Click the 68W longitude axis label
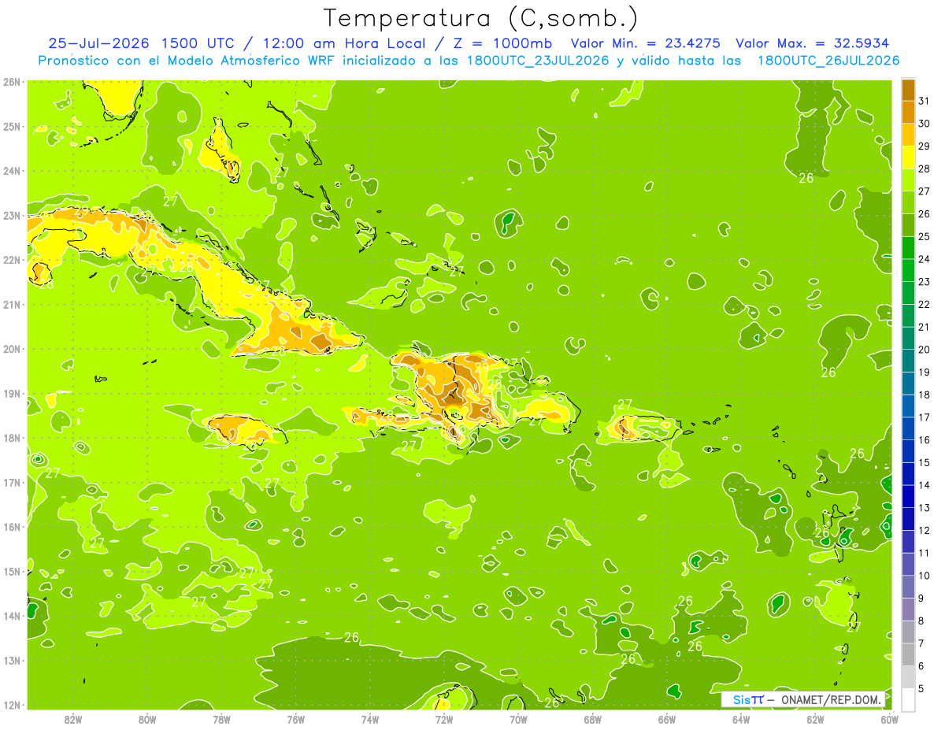Image resolution: width=945 pixels, height=730 pixels. [x=592, y=719]
